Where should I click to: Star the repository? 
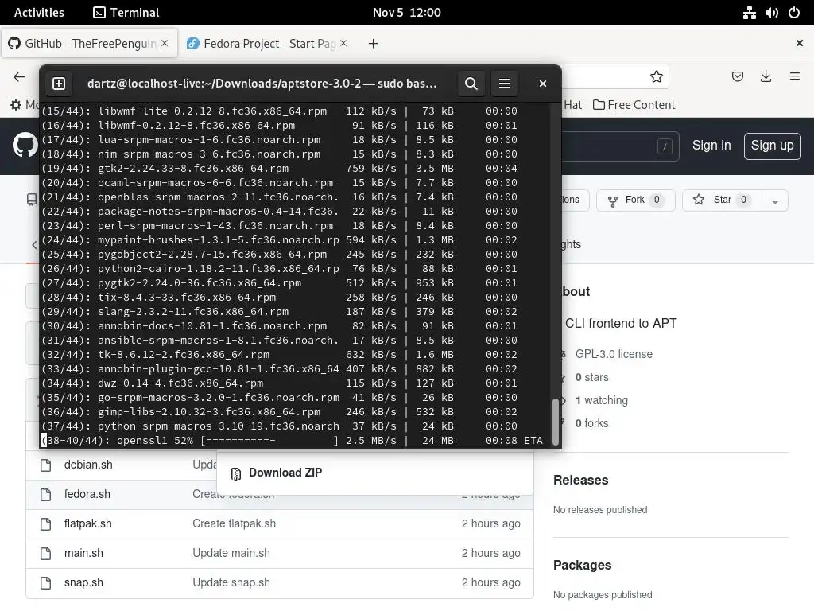coord(722,200)
